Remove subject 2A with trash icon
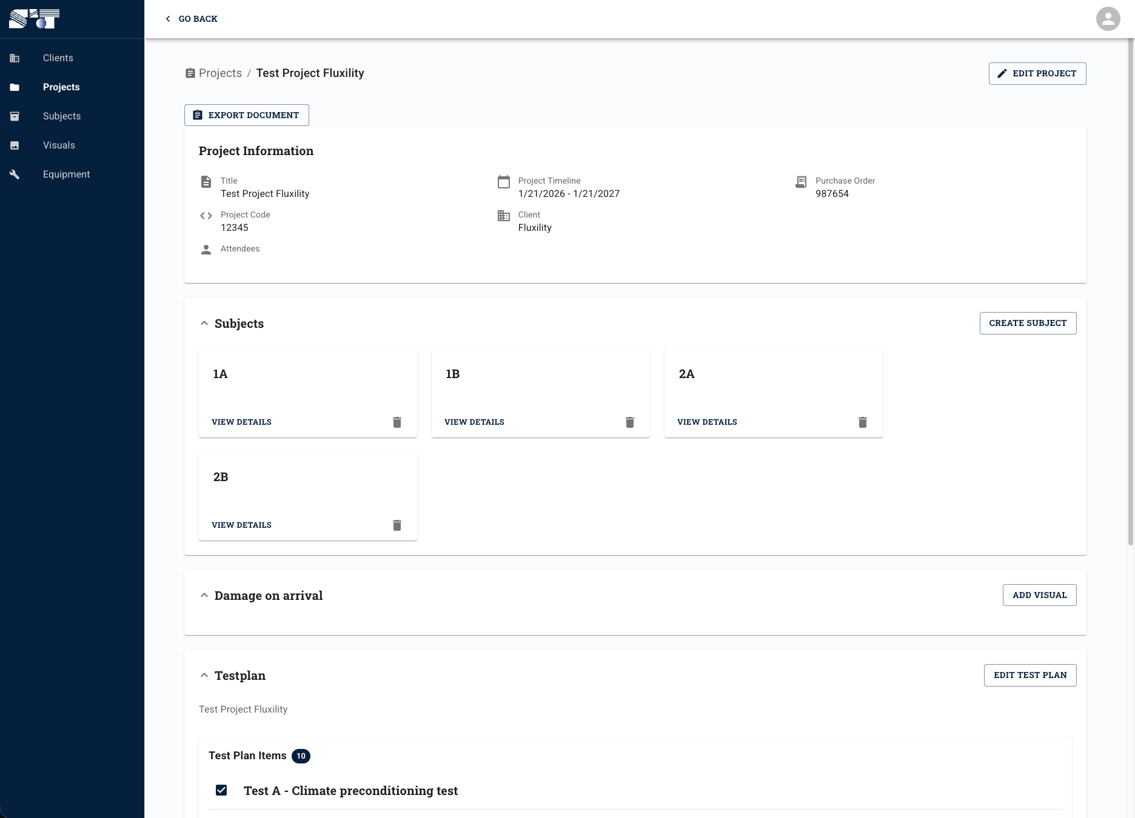 pyautogui.click(x=863, y=422)
